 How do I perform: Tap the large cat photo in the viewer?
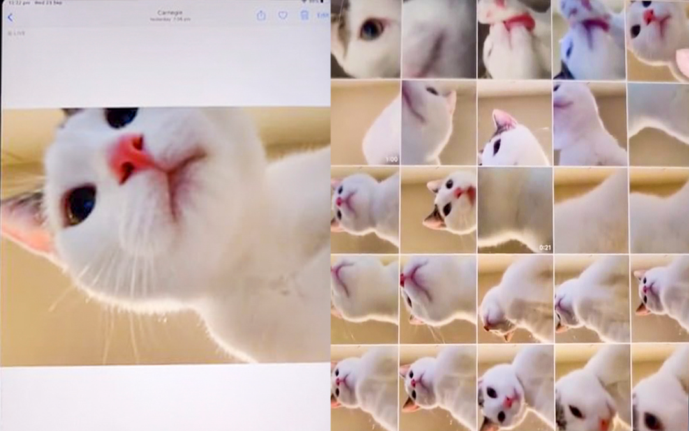[x=165, y=236]
